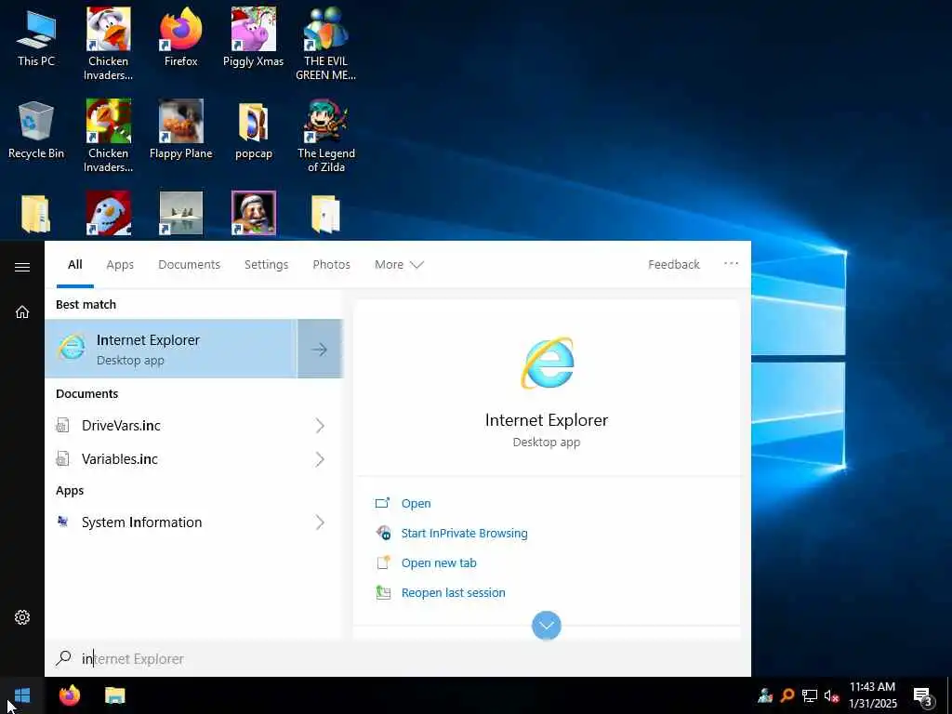Expand more actions with blue down chevron
This screenshot has width=952, height=714.
[x=547, y=626]
